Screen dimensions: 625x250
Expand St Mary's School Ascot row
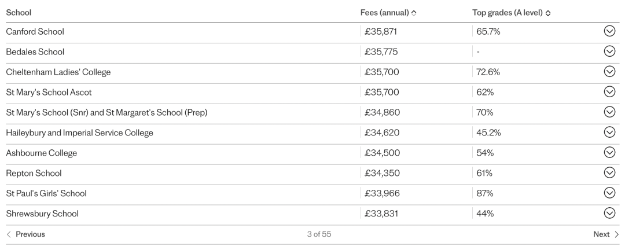(609, 91)
